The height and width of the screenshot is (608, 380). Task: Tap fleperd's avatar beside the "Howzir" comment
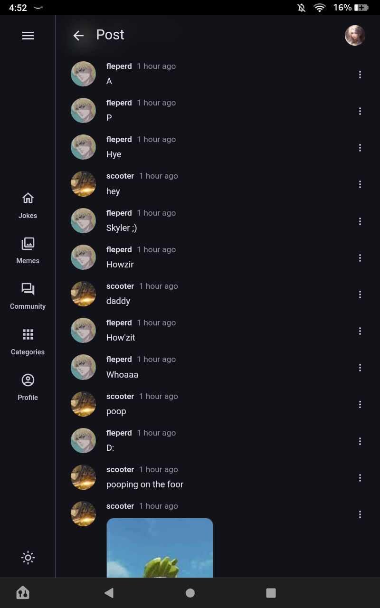(x=83, y=257)
